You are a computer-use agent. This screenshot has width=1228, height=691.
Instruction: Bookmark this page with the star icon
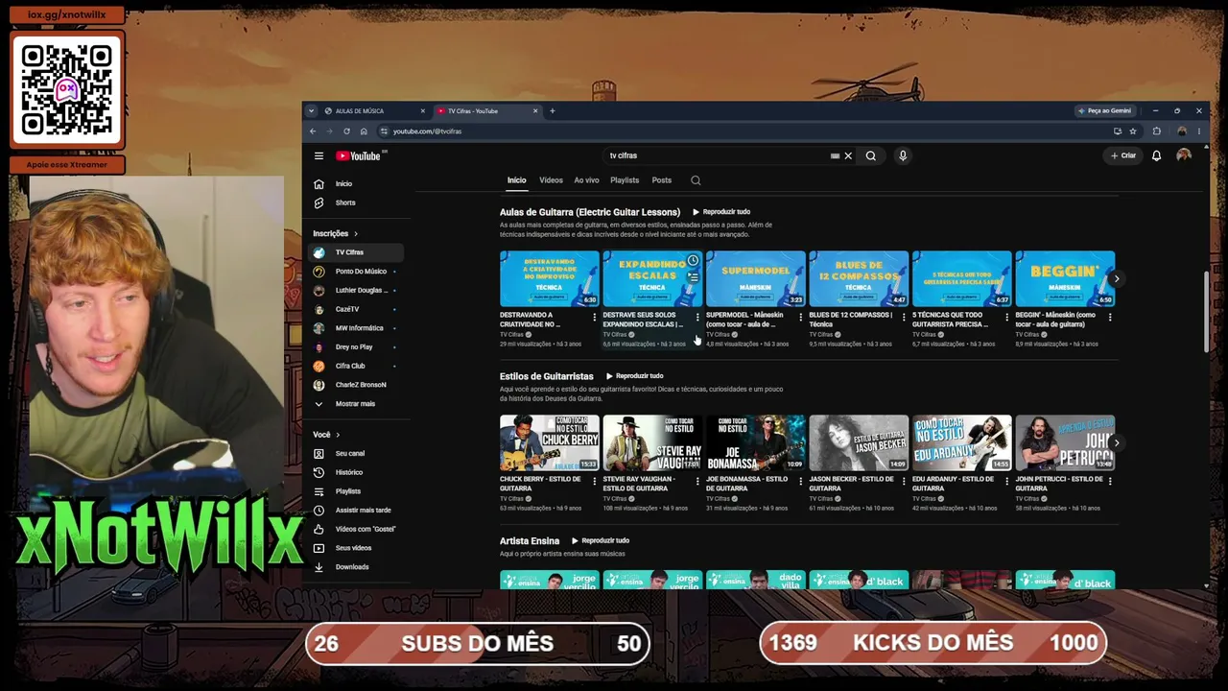(1133, 131)
